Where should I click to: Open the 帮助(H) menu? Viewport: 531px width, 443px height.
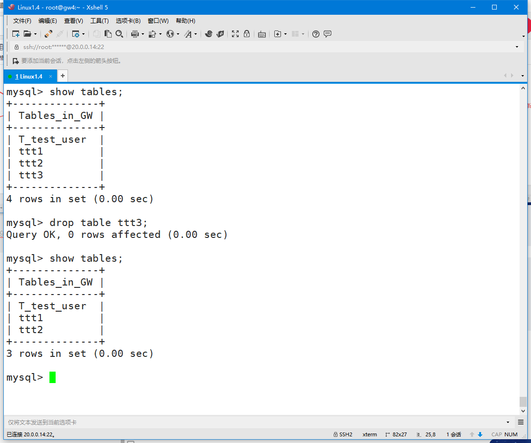click(185, 20)
